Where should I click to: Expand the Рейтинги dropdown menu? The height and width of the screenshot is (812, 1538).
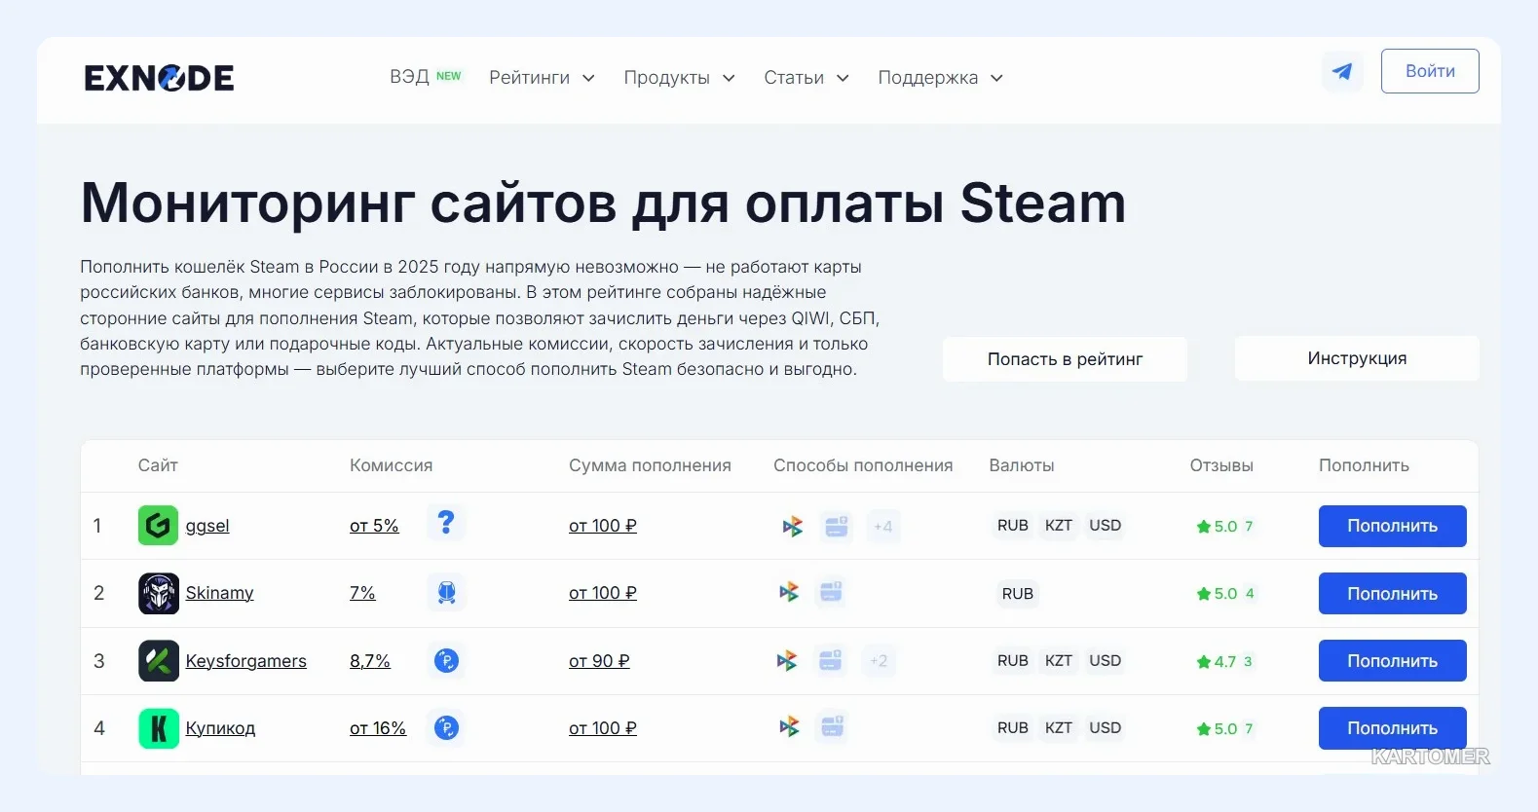tap(542, 78)
